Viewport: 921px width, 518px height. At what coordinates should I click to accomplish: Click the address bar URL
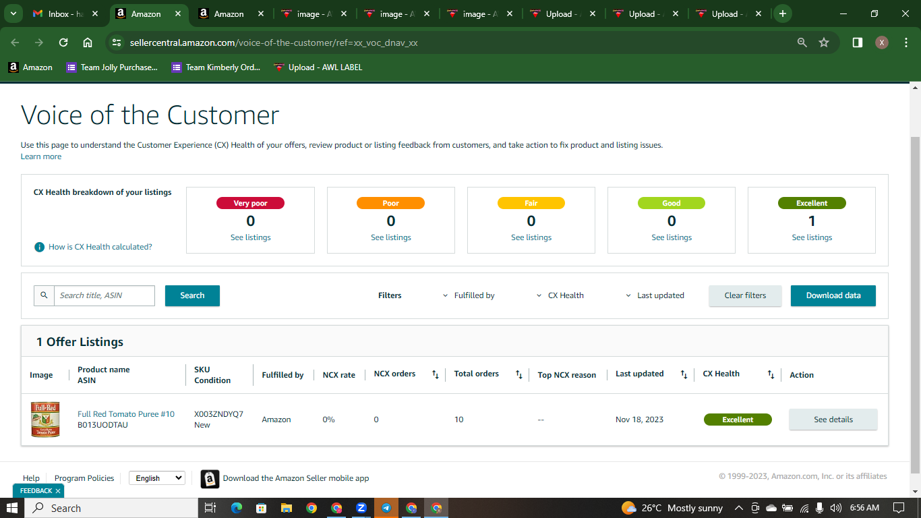(274, 42)
